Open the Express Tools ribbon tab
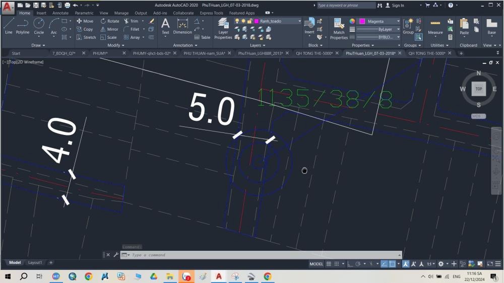Screen dimensions: 504x283 point(211,13)
